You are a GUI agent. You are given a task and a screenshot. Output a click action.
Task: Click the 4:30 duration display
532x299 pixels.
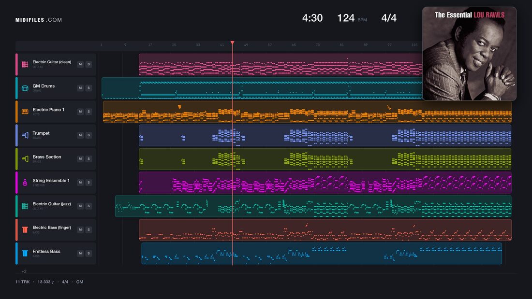[x=312, y=18]
